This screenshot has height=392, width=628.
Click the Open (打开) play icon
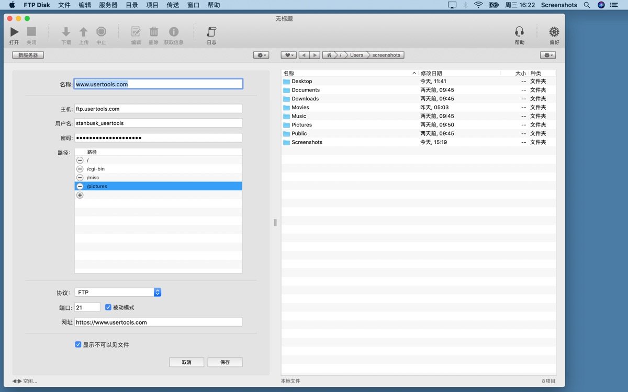tap(14, 32)
